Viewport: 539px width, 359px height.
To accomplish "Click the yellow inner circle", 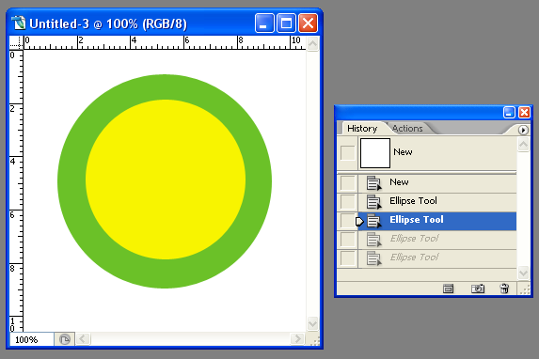I will [166, 179].
